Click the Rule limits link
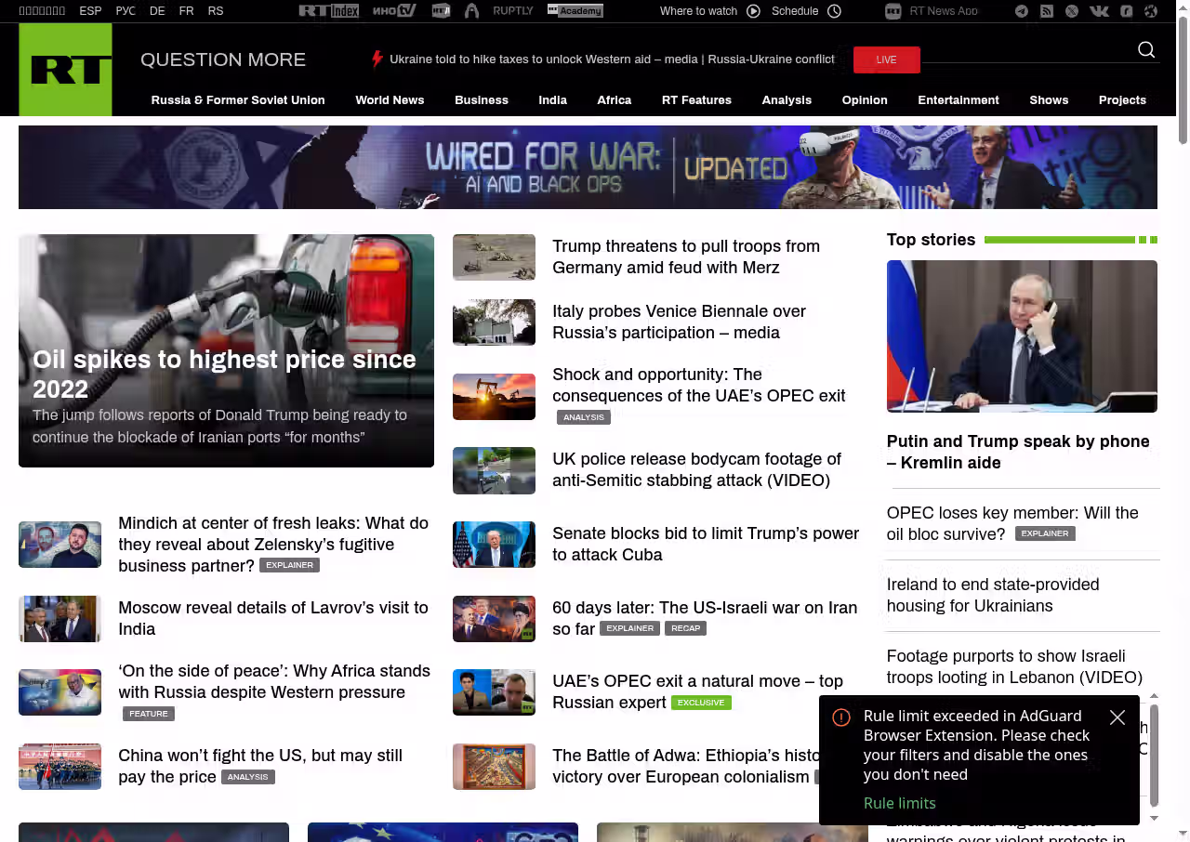1190x842 pixels. 899,803
